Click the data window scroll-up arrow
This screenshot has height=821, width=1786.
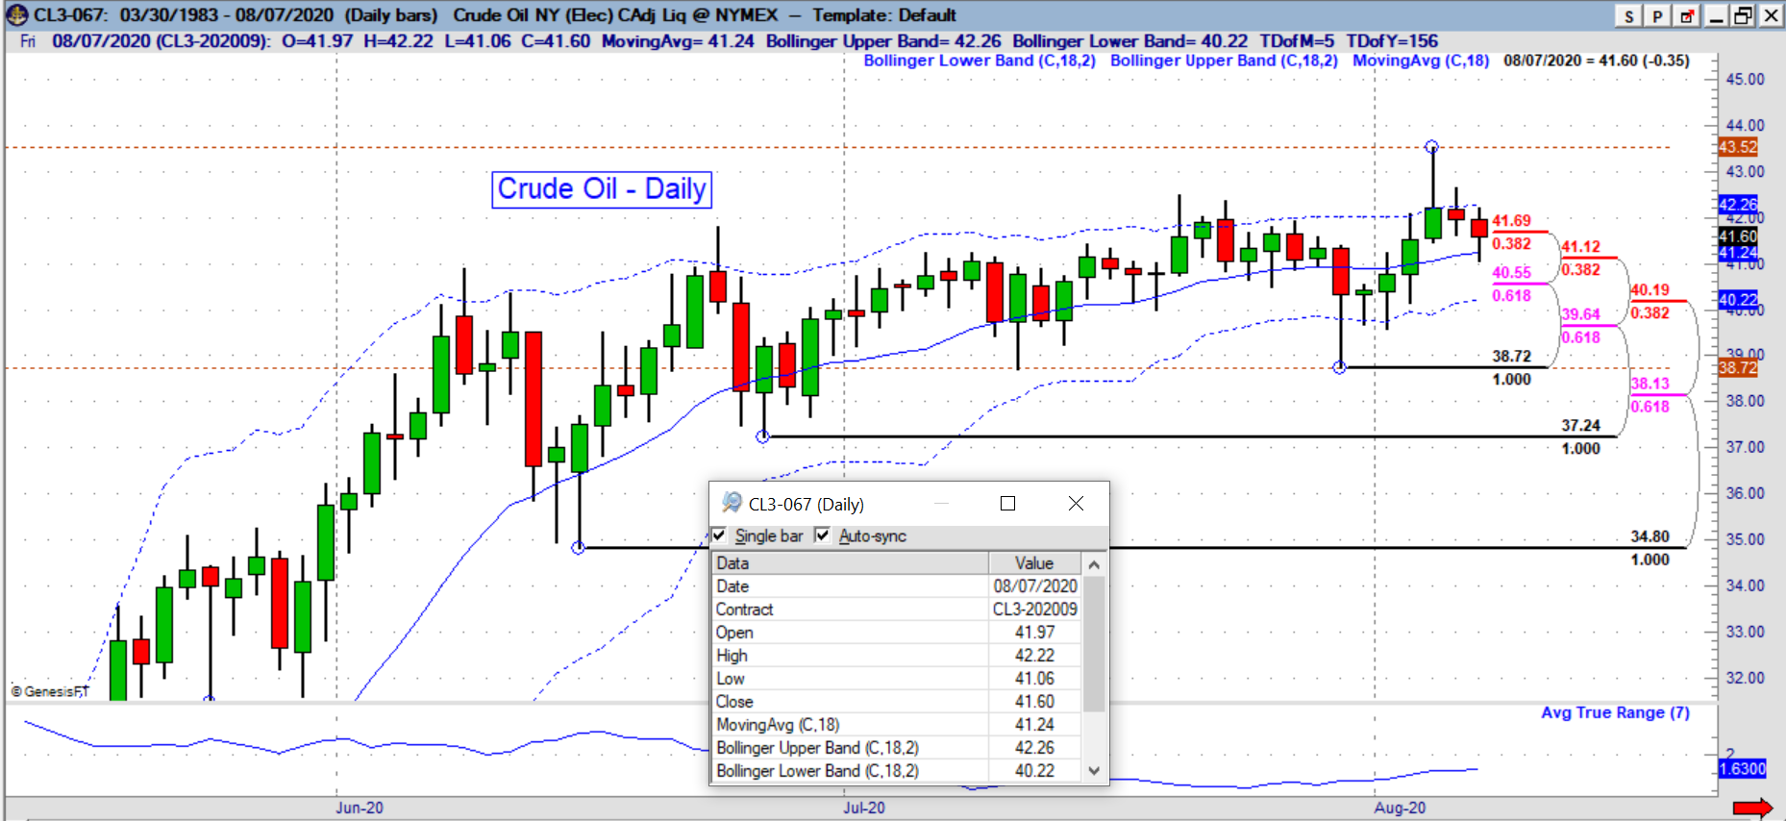[1094, 564]
